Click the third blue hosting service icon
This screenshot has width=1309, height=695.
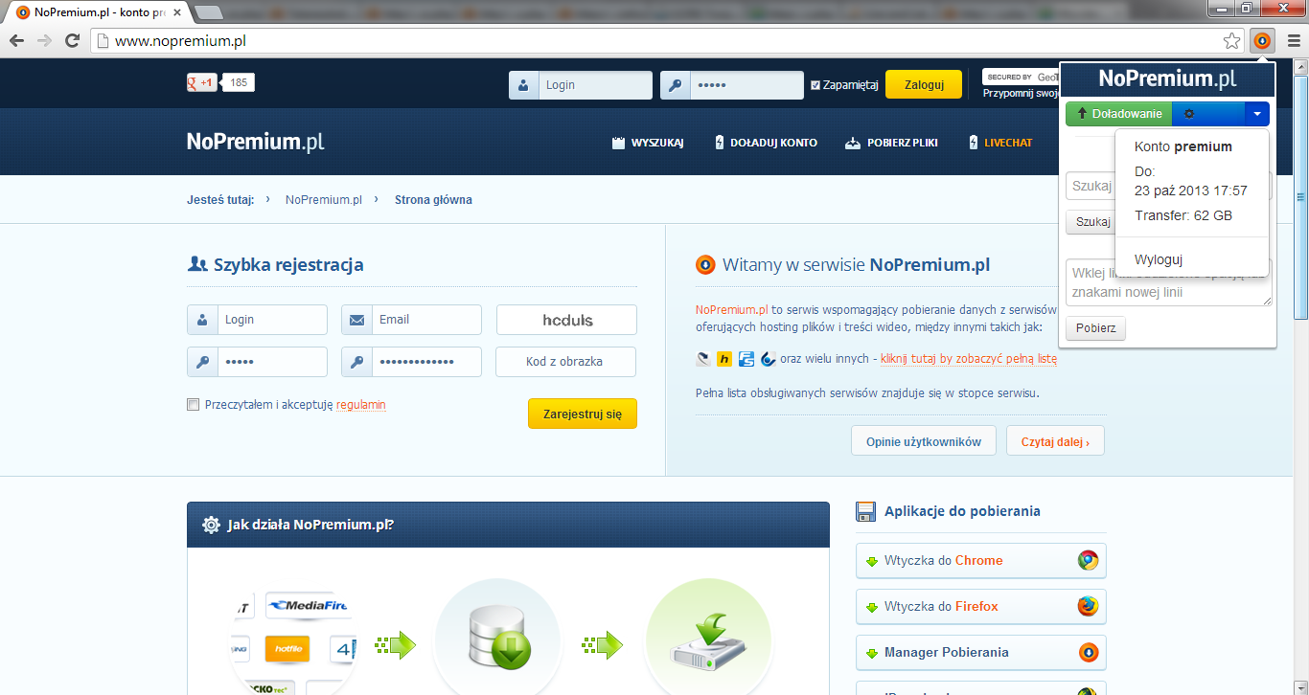746,359
